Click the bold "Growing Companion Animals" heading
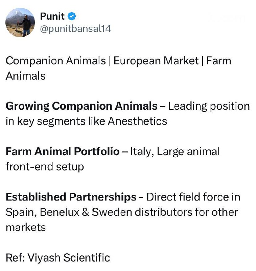This screenshot has width=256, height=271. click(82, 106)
